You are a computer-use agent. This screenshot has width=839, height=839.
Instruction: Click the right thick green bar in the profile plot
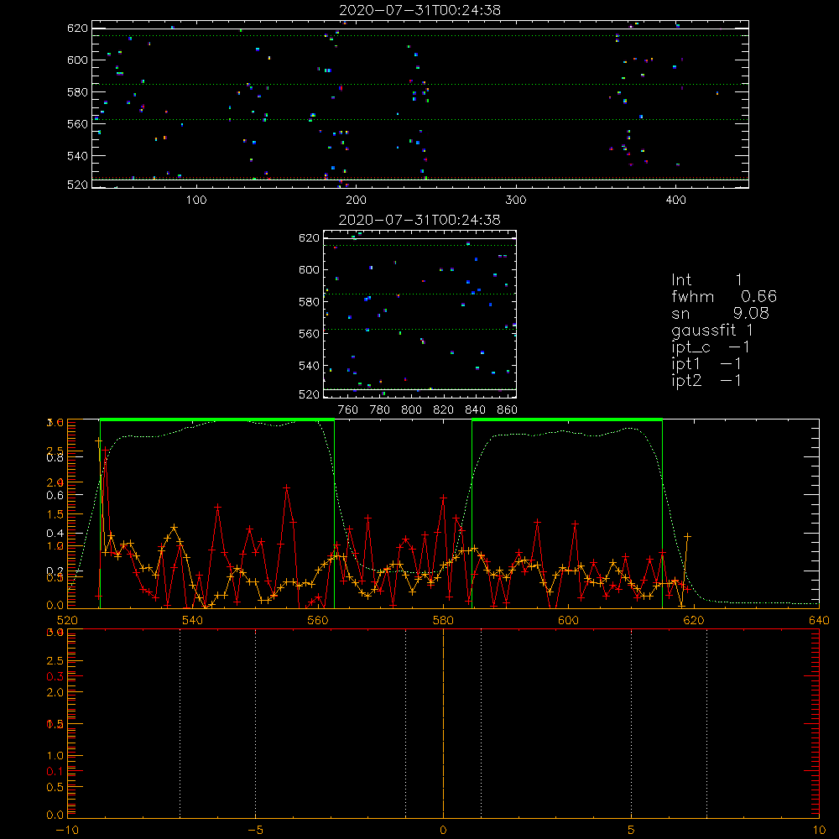coord(567,419)
